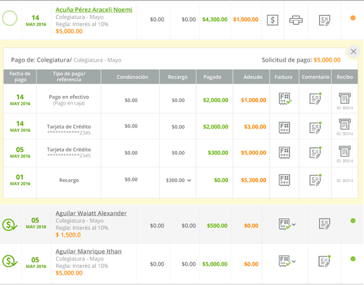The height and width of the screenshot is (285, 364).
Task: Click paid status icon for Aguilar Manrique Ithan
Action: (x=10, y=261)
